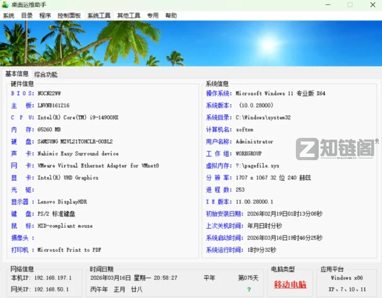Close the 桌面运维助手 window

373,5
